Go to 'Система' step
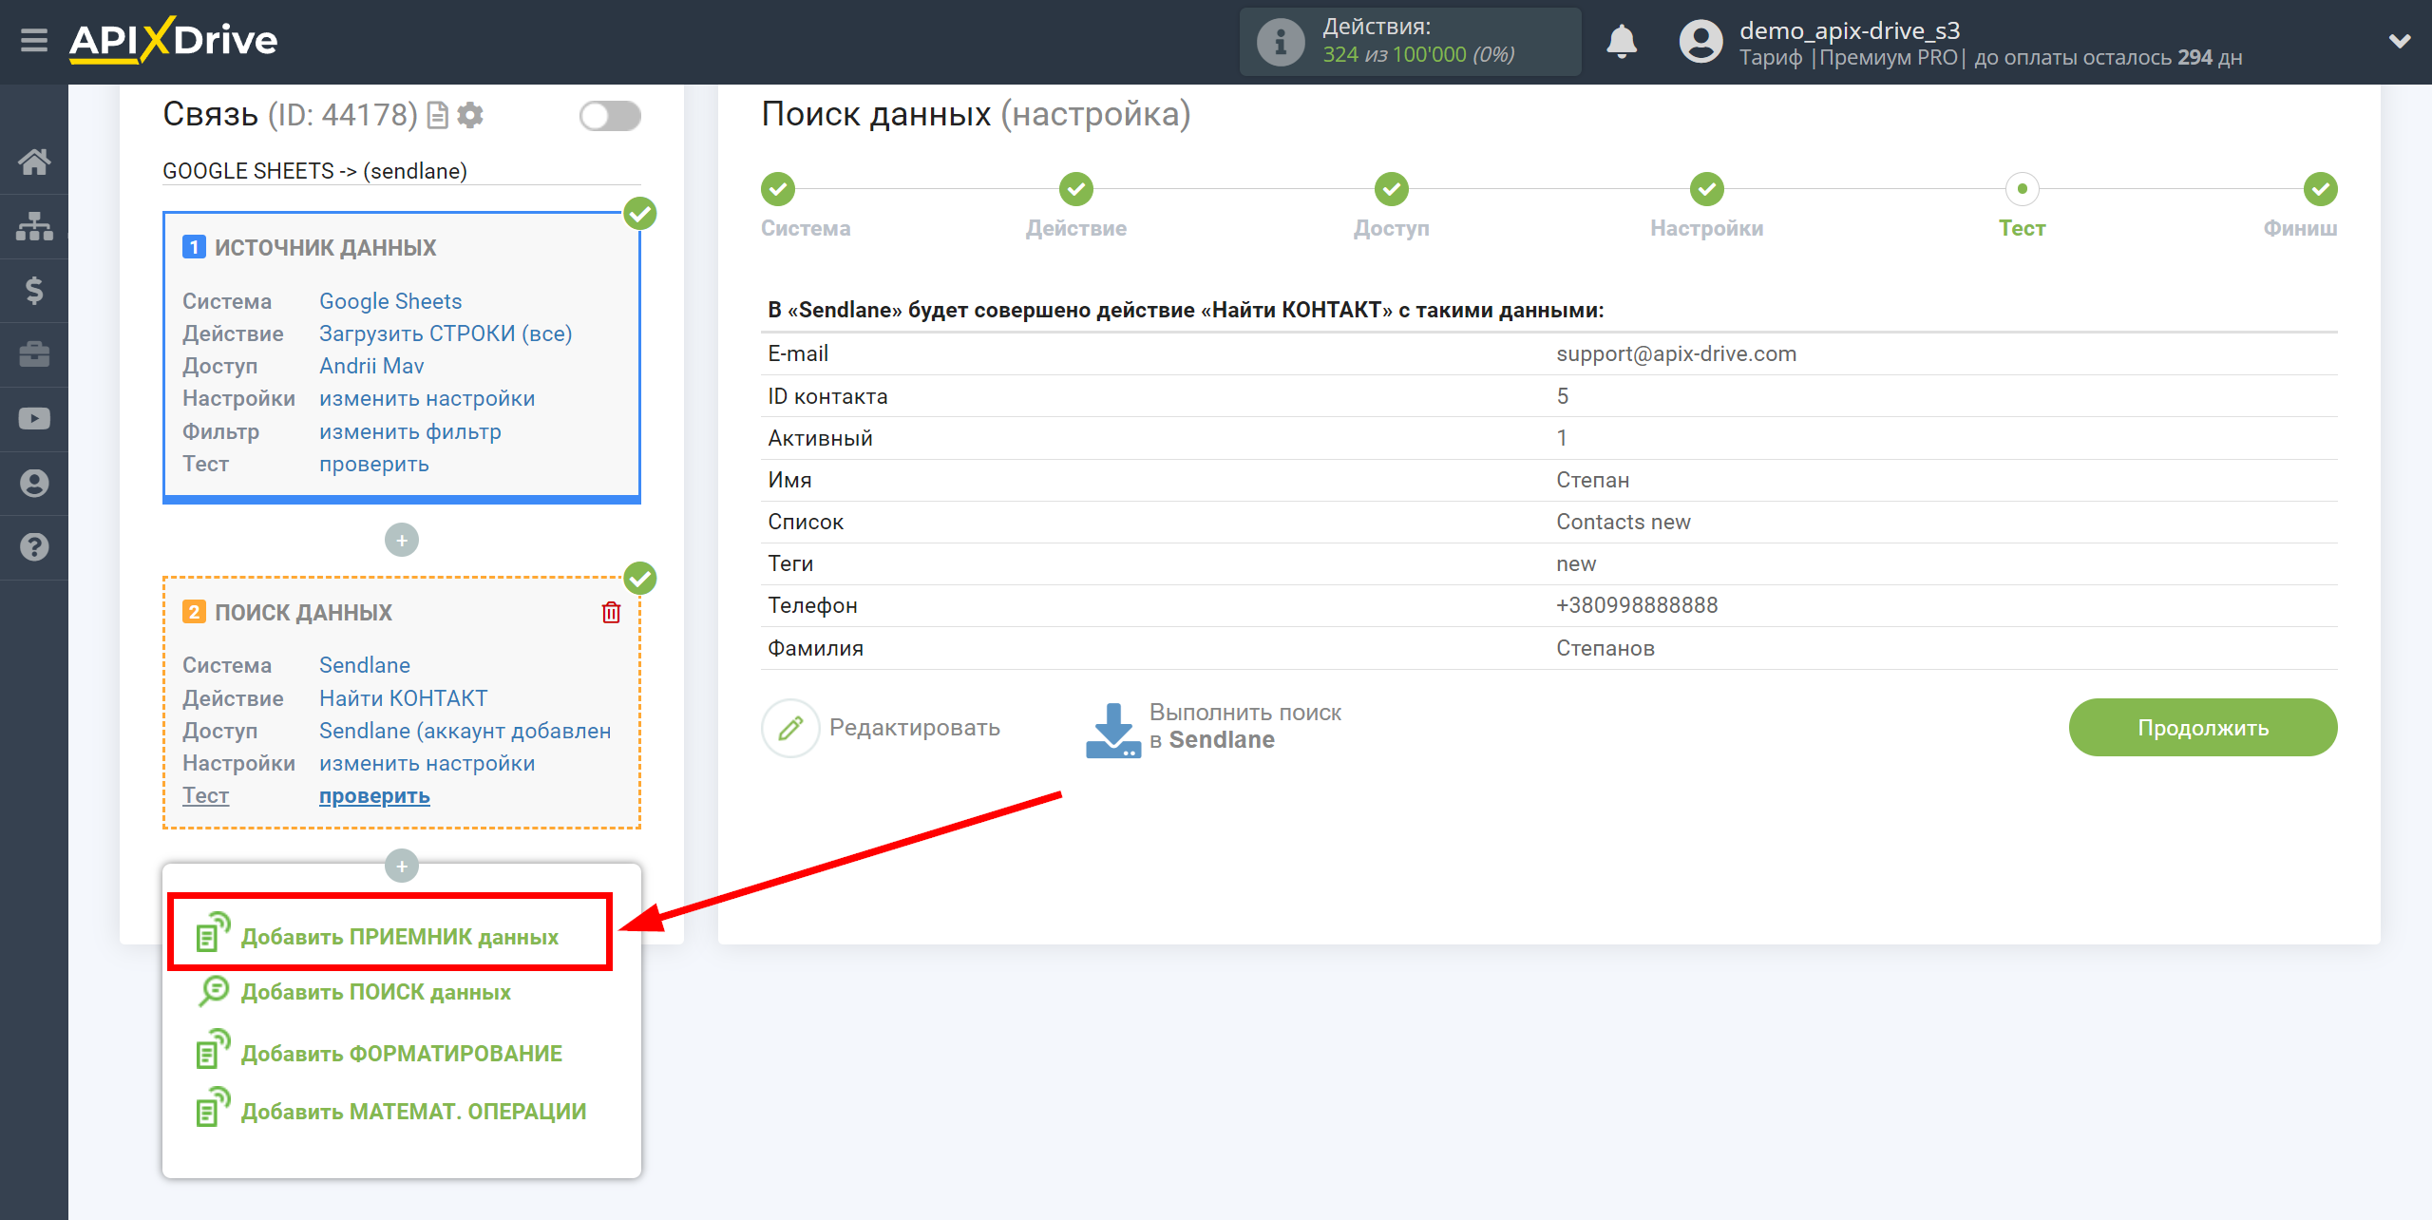 778,189
